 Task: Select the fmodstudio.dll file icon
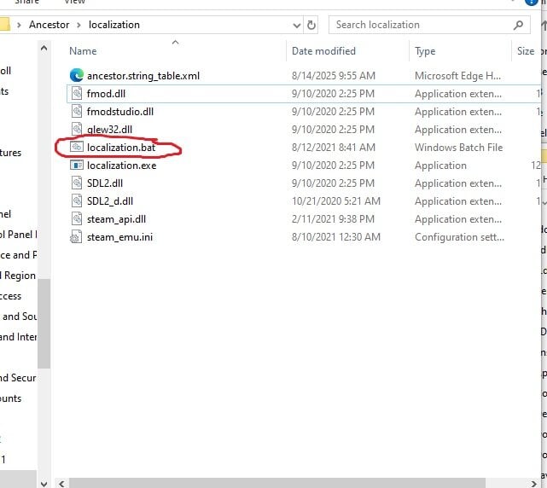click(77, 111)
